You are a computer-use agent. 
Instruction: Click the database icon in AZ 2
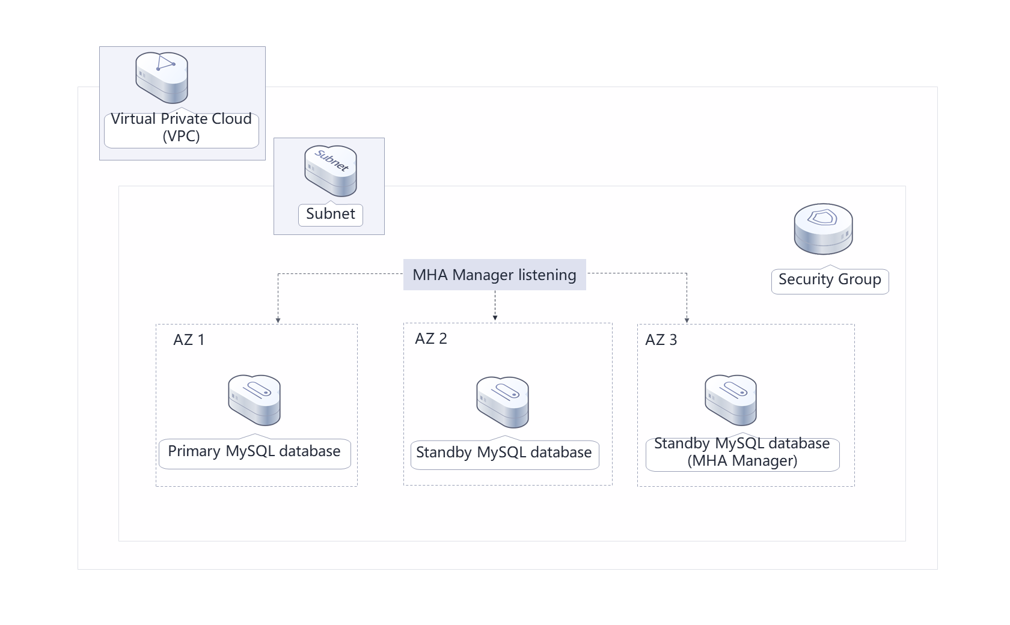pos(503,402)
